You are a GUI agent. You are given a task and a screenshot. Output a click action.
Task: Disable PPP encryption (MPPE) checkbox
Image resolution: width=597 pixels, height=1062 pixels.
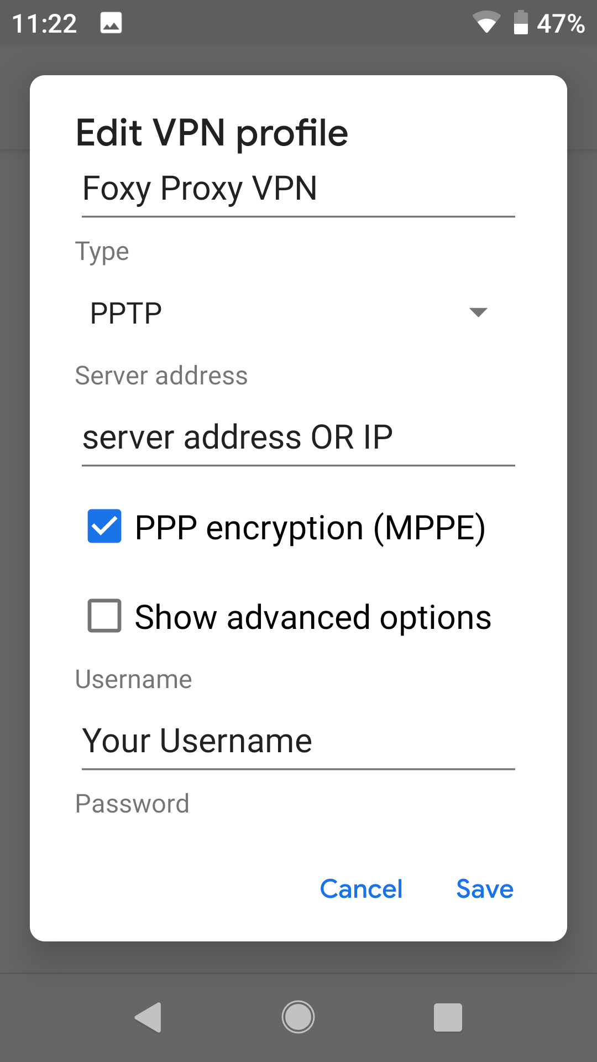104,526
